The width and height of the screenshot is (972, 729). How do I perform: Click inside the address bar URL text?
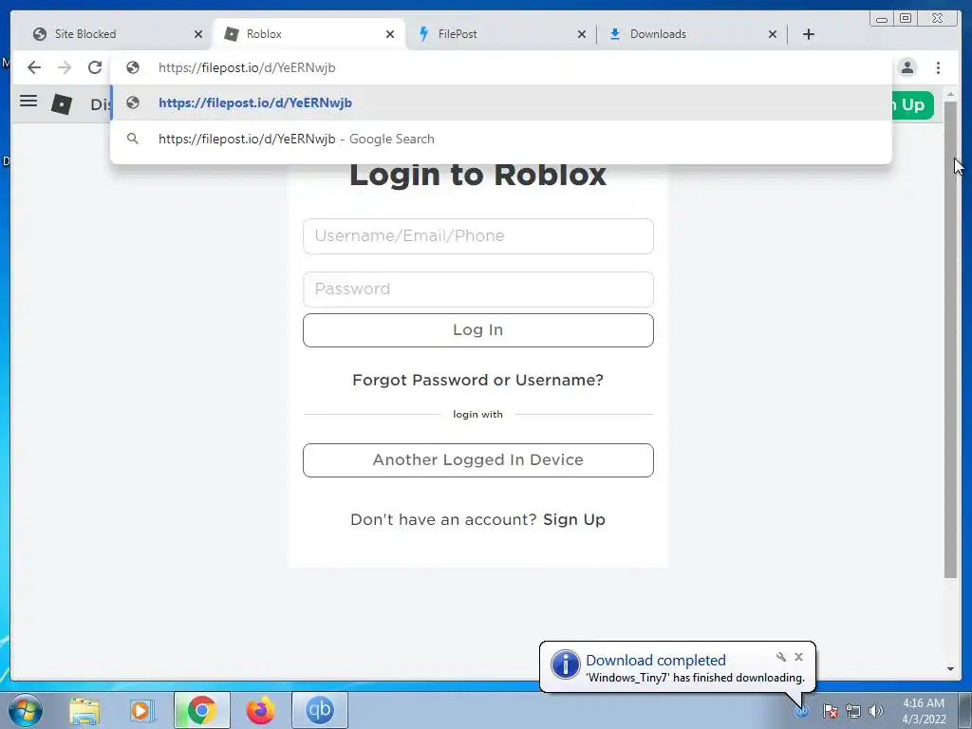click(x=247, y=67)
